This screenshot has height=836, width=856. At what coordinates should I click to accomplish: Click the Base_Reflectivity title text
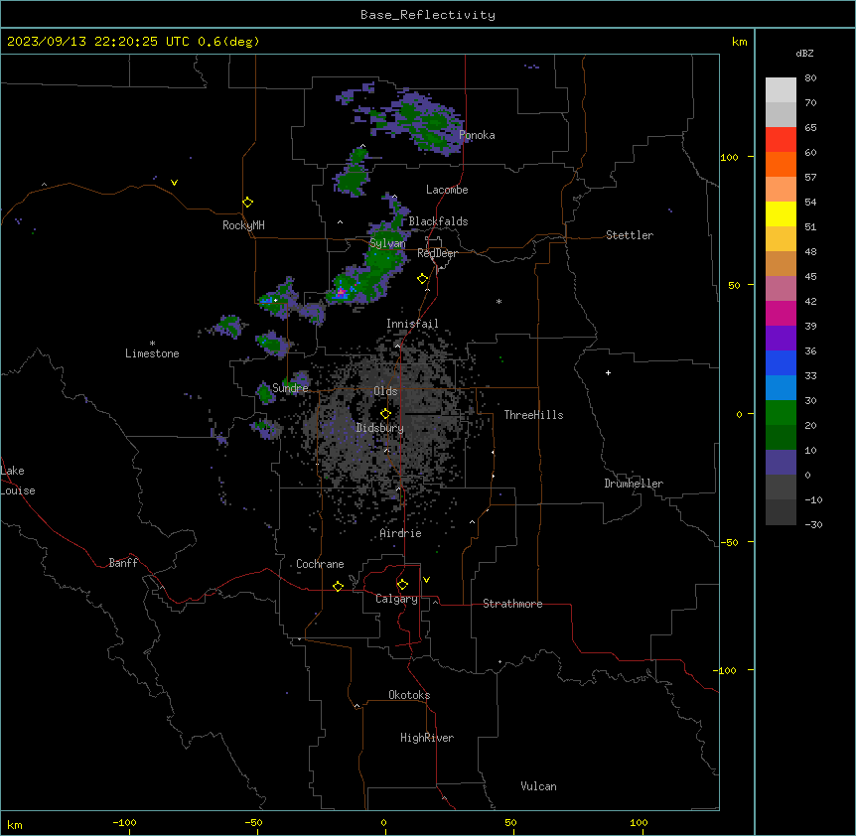click(x=427, y=15)
